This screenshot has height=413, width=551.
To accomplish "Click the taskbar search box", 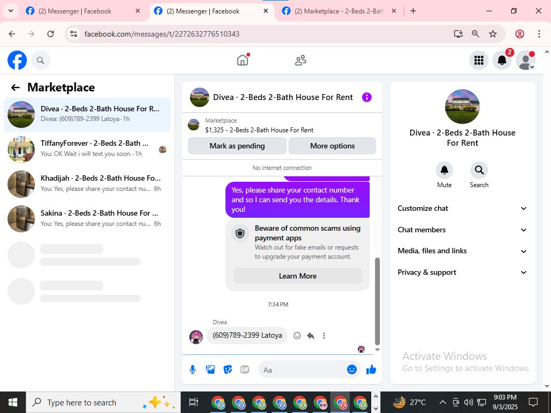I will point(103,402).
